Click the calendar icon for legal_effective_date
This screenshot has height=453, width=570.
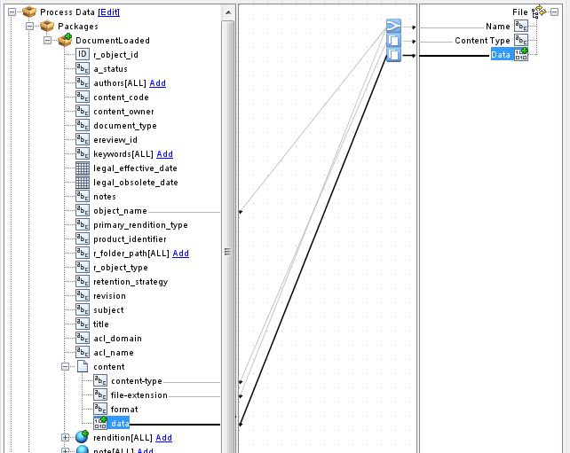tap(83, 168)
